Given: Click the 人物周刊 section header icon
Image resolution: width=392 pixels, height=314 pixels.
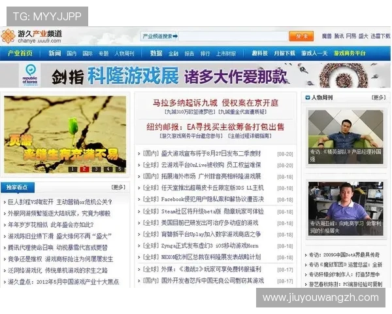Looking at the screenshot, I should [x=307, y=97].
